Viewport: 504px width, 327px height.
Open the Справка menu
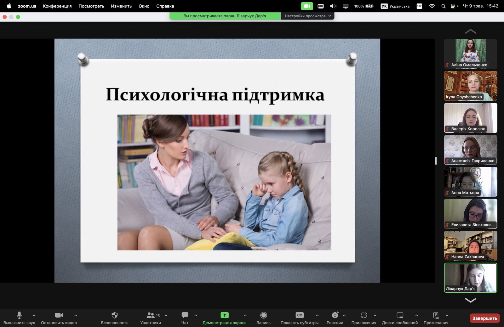165,6
